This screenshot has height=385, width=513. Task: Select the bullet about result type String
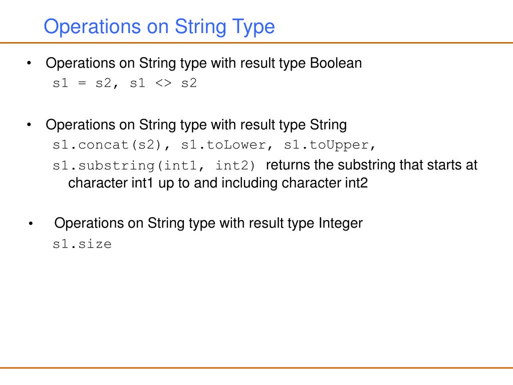[196, 125]
